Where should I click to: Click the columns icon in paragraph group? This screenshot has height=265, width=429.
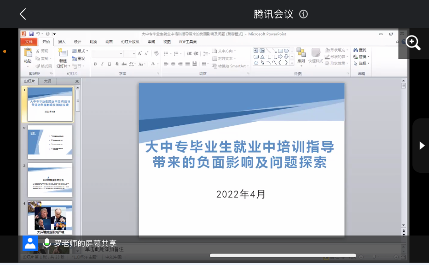pos(204,64)
